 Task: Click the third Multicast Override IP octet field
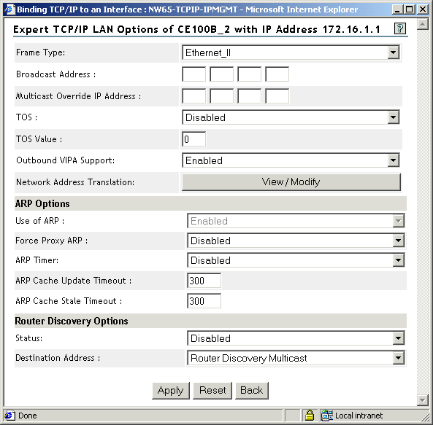point(250,96)
